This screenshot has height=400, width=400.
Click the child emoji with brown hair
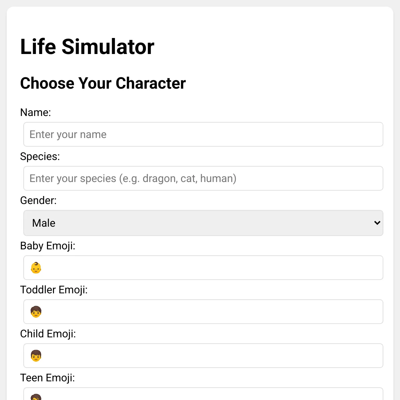[36, 356]
